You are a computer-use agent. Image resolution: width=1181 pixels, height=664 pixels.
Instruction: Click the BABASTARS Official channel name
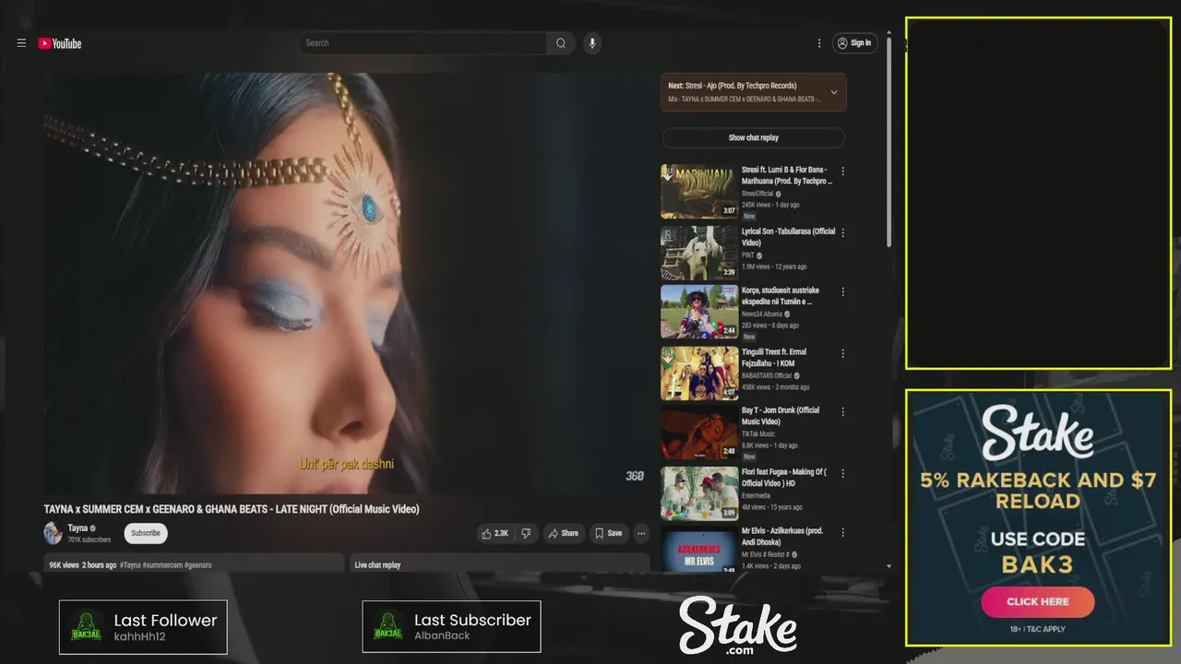pos(767,376)
